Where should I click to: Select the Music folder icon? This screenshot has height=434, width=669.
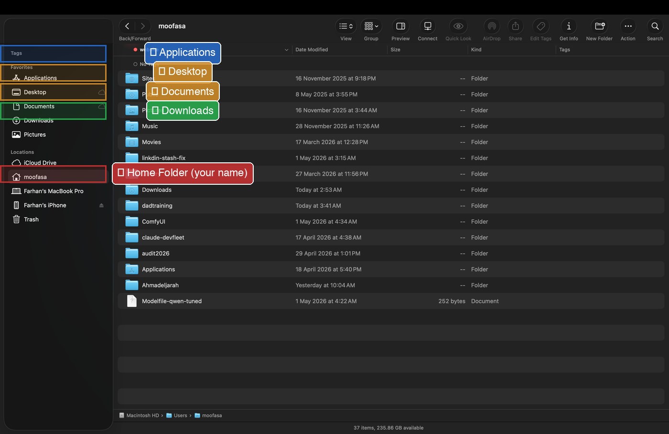click(131, 126)
